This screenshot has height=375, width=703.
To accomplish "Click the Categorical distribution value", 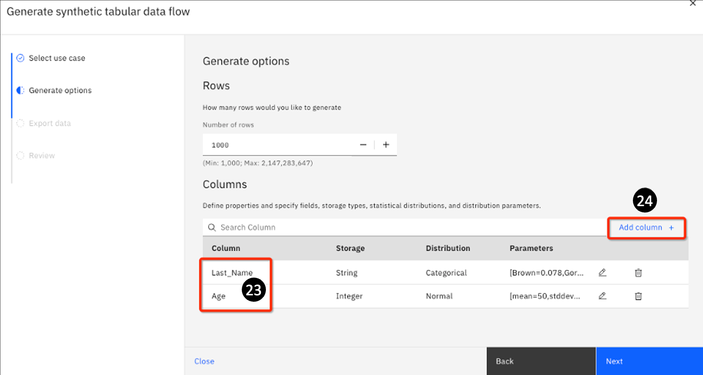I will (446, 273).
